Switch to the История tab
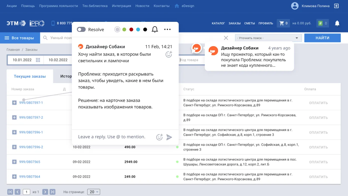This screenshot has height=196, width=348. (66, 76)
